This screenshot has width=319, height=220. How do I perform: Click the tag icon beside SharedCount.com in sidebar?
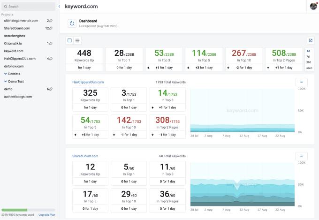[51, 28]
